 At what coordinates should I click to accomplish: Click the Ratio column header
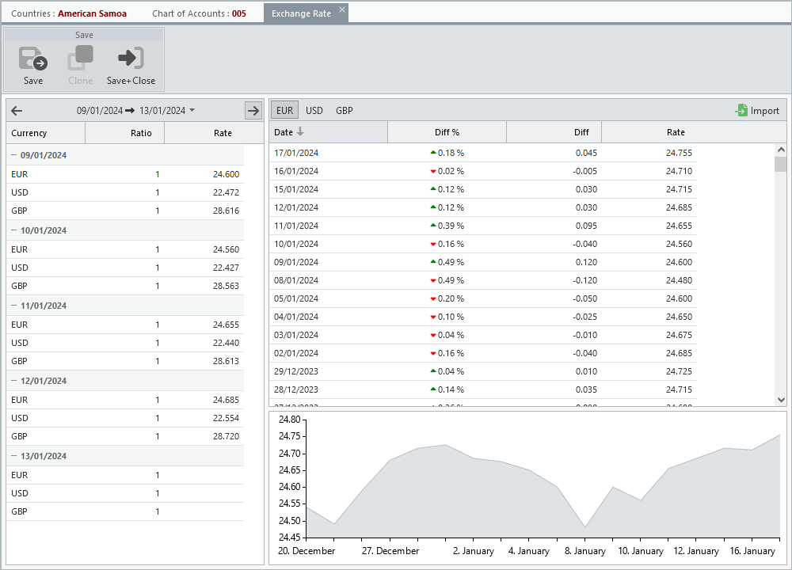pyautogui.click(x=125, y=133)
